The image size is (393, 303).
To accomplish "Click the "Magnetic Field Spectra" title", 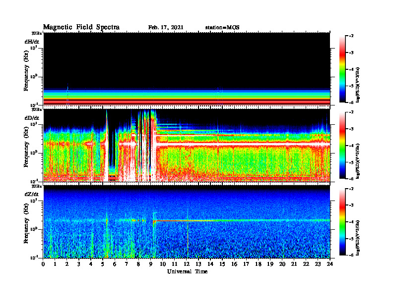I will tap(81, 27).
